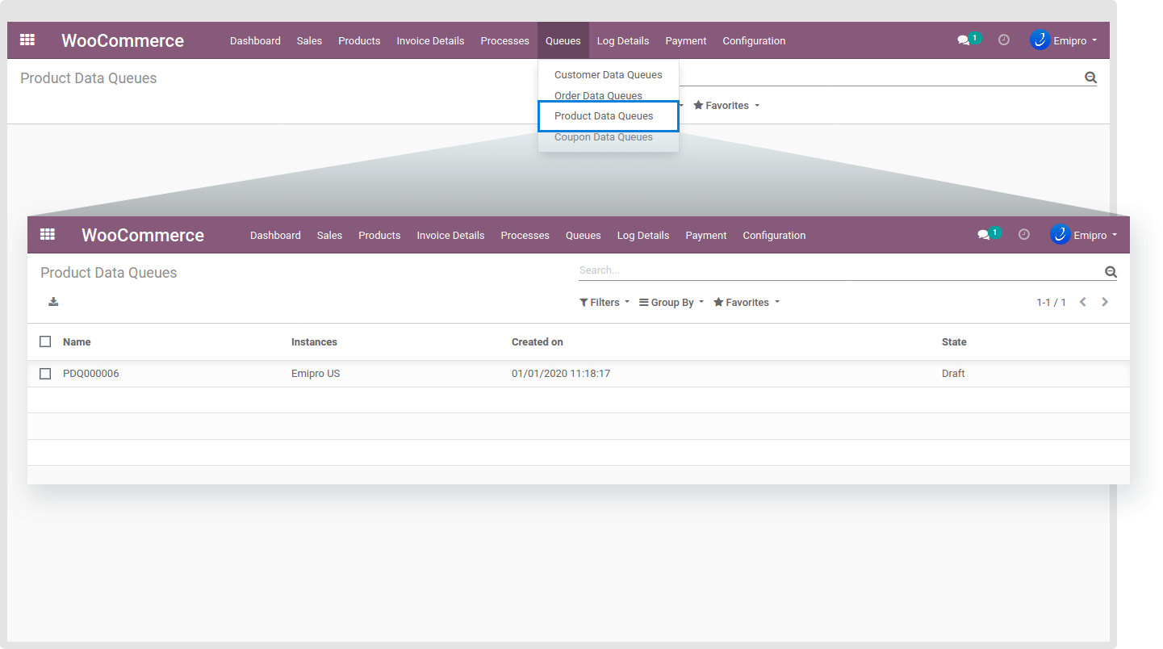1163x649 pixels.
Task: Sort by Instances column header
Action: coord(314,342)
